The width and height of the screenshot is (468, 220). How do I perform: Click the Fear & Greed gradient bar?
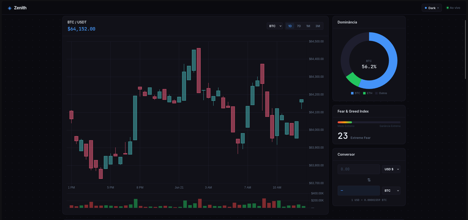point(369,122)
